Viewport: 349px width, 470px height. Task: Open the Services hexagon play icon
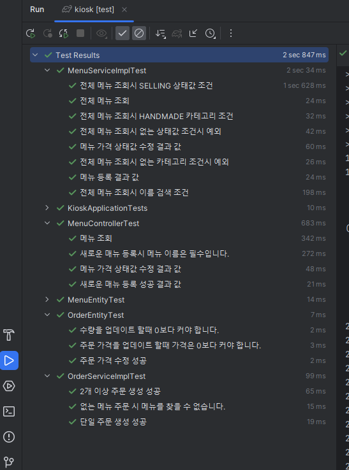(x=9, y=386)
